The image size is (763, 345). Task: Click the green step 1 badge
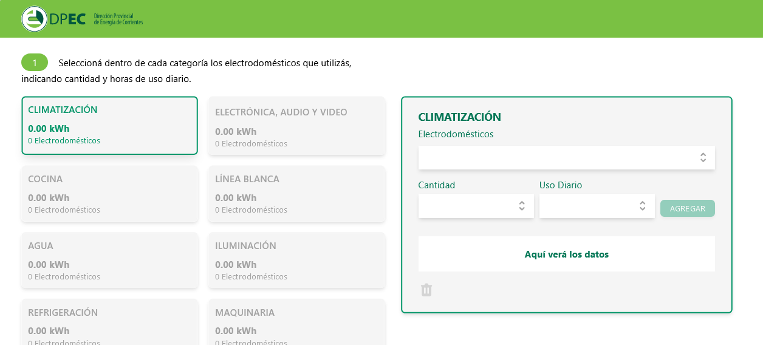tap(35, 63)
